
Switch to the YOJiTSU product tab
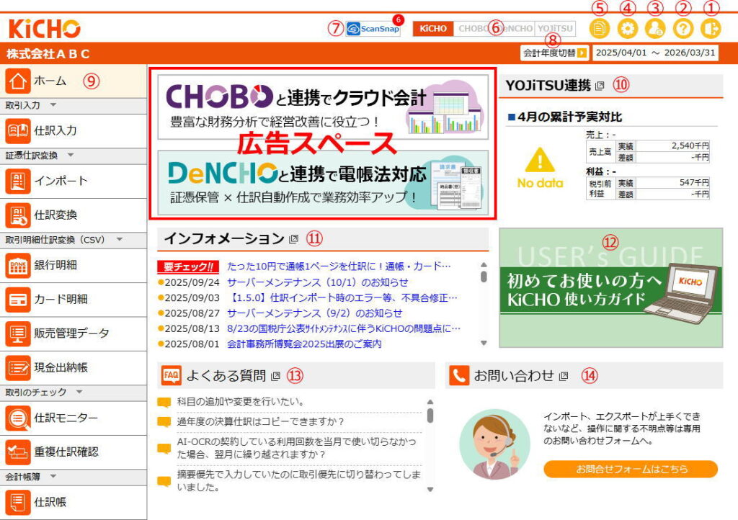[556, 29]
